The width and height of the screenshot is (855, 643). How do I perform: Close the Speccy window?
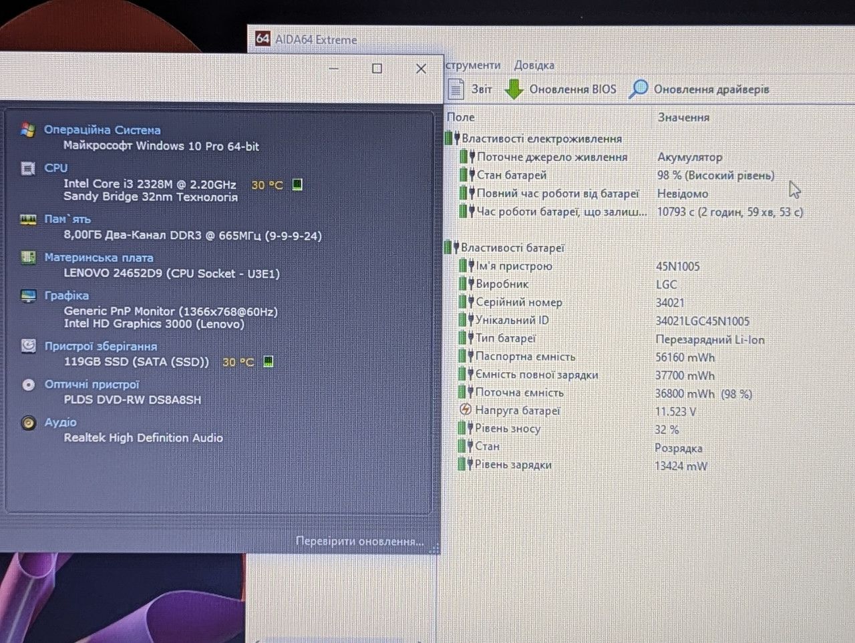coord(421,69)
